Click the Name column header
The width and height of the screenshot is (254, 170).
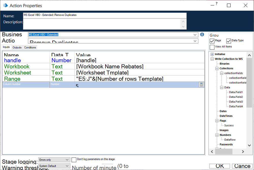[x=26, y=54]
